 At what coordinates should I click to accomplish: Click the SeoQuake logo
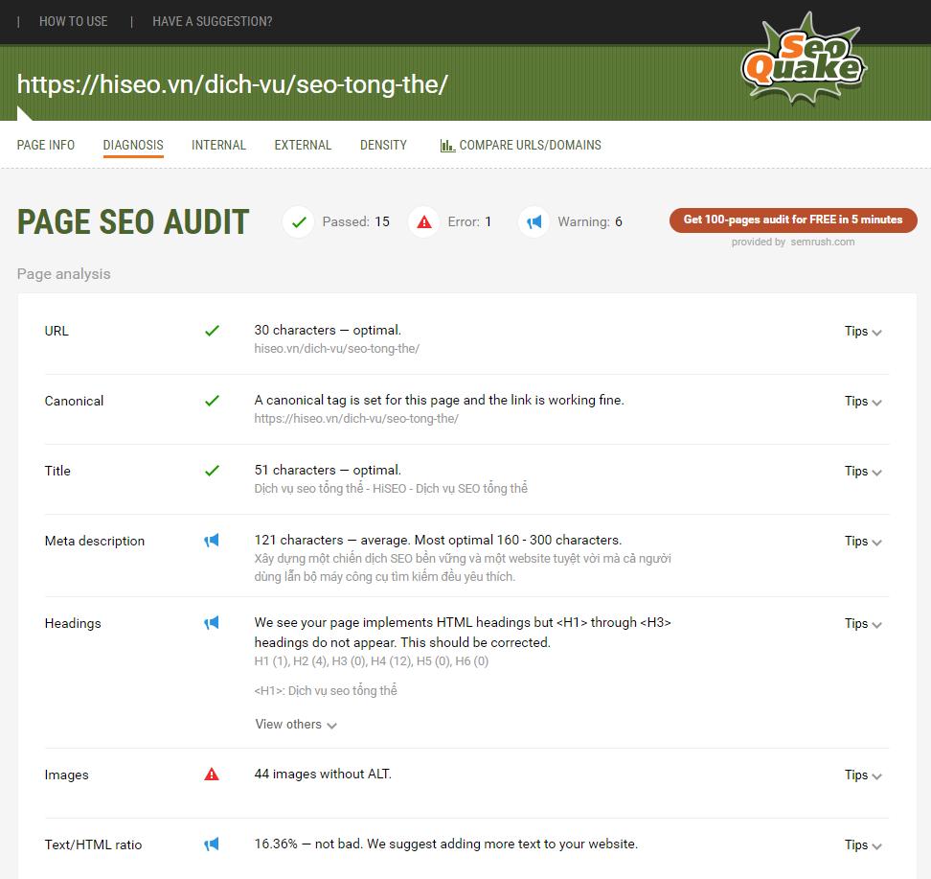click(803, 60)
